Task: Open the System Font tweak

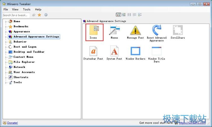Action: (x=114, y=53)
